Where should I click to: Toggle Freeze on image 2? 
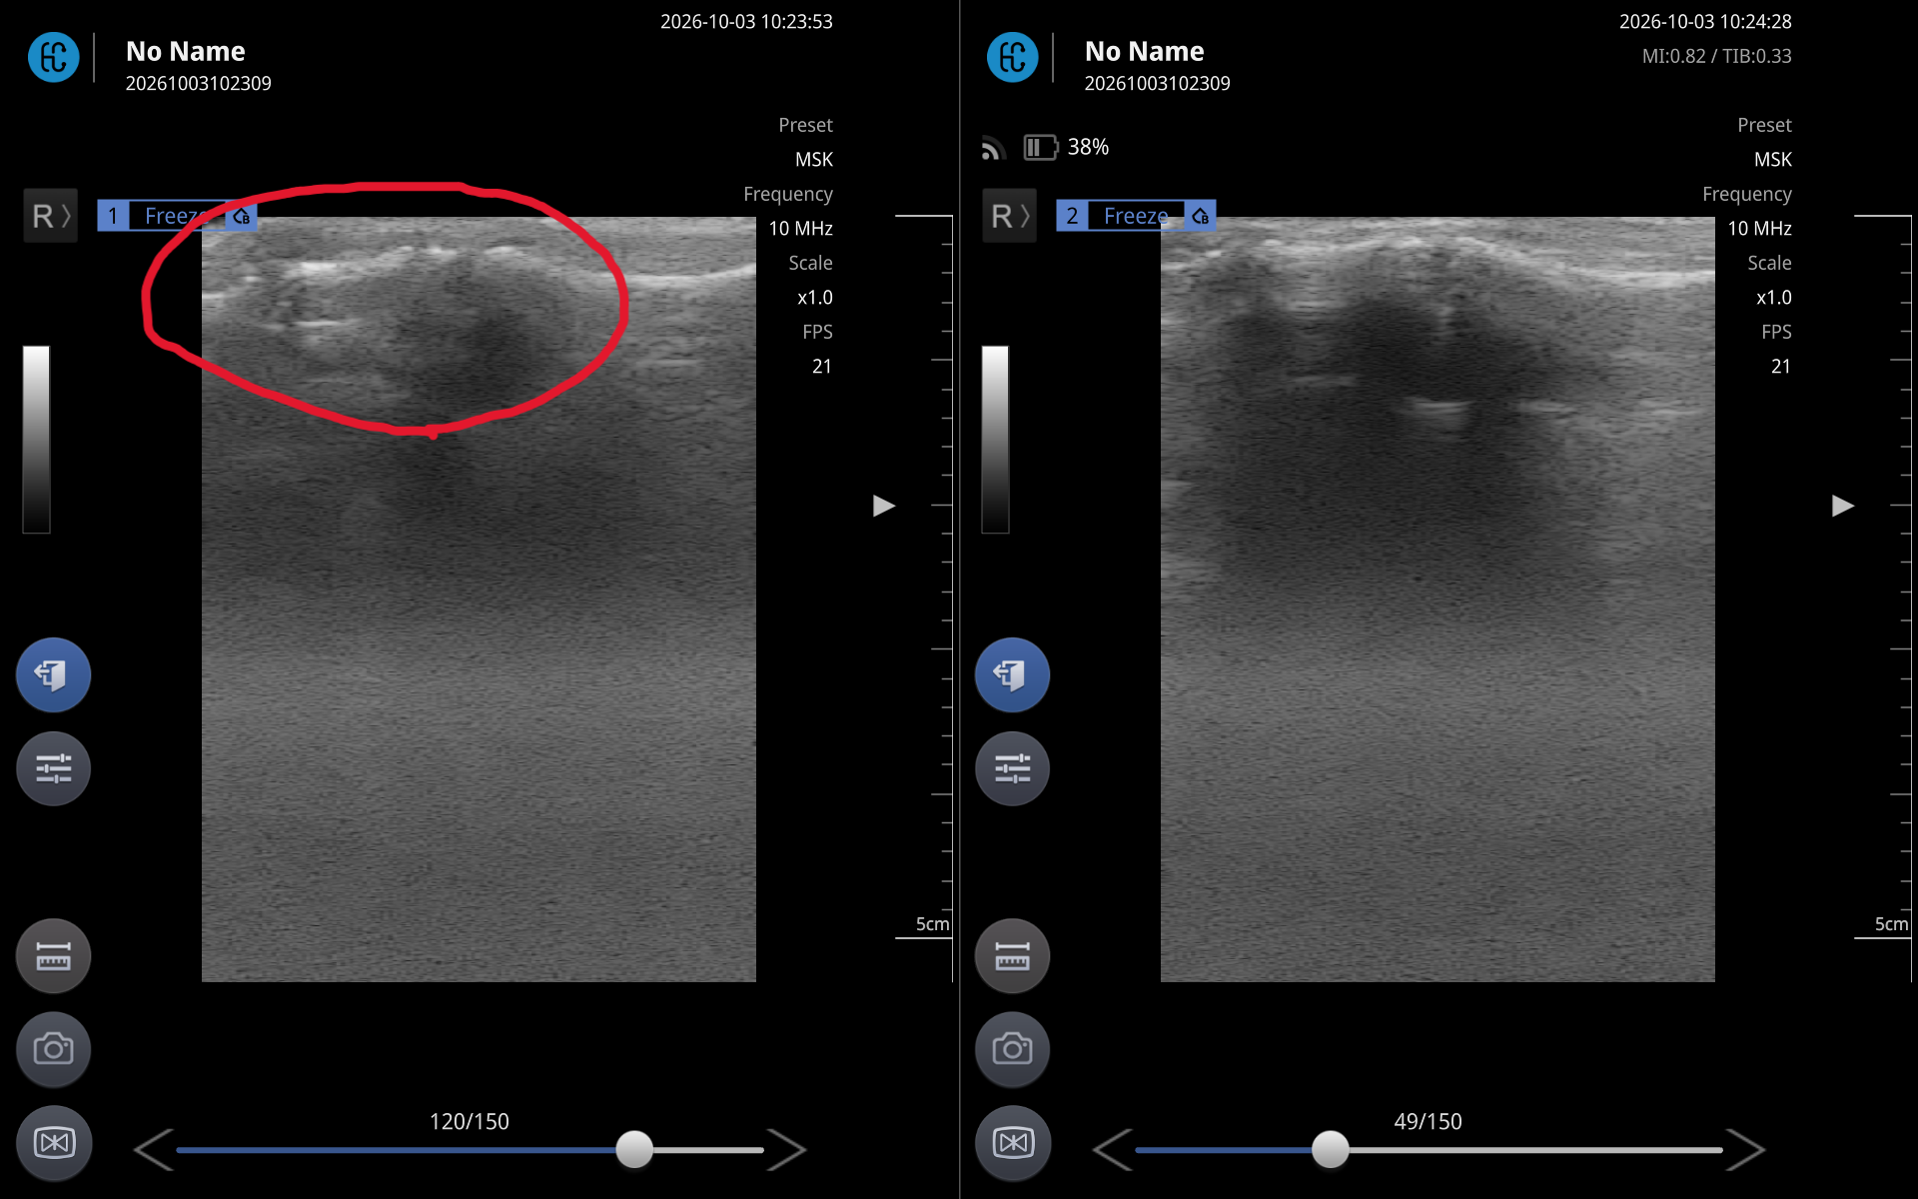click(1136, 216)
